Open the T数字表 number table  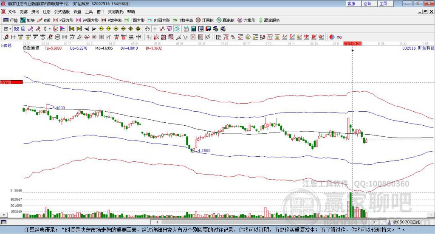[183, 20]
